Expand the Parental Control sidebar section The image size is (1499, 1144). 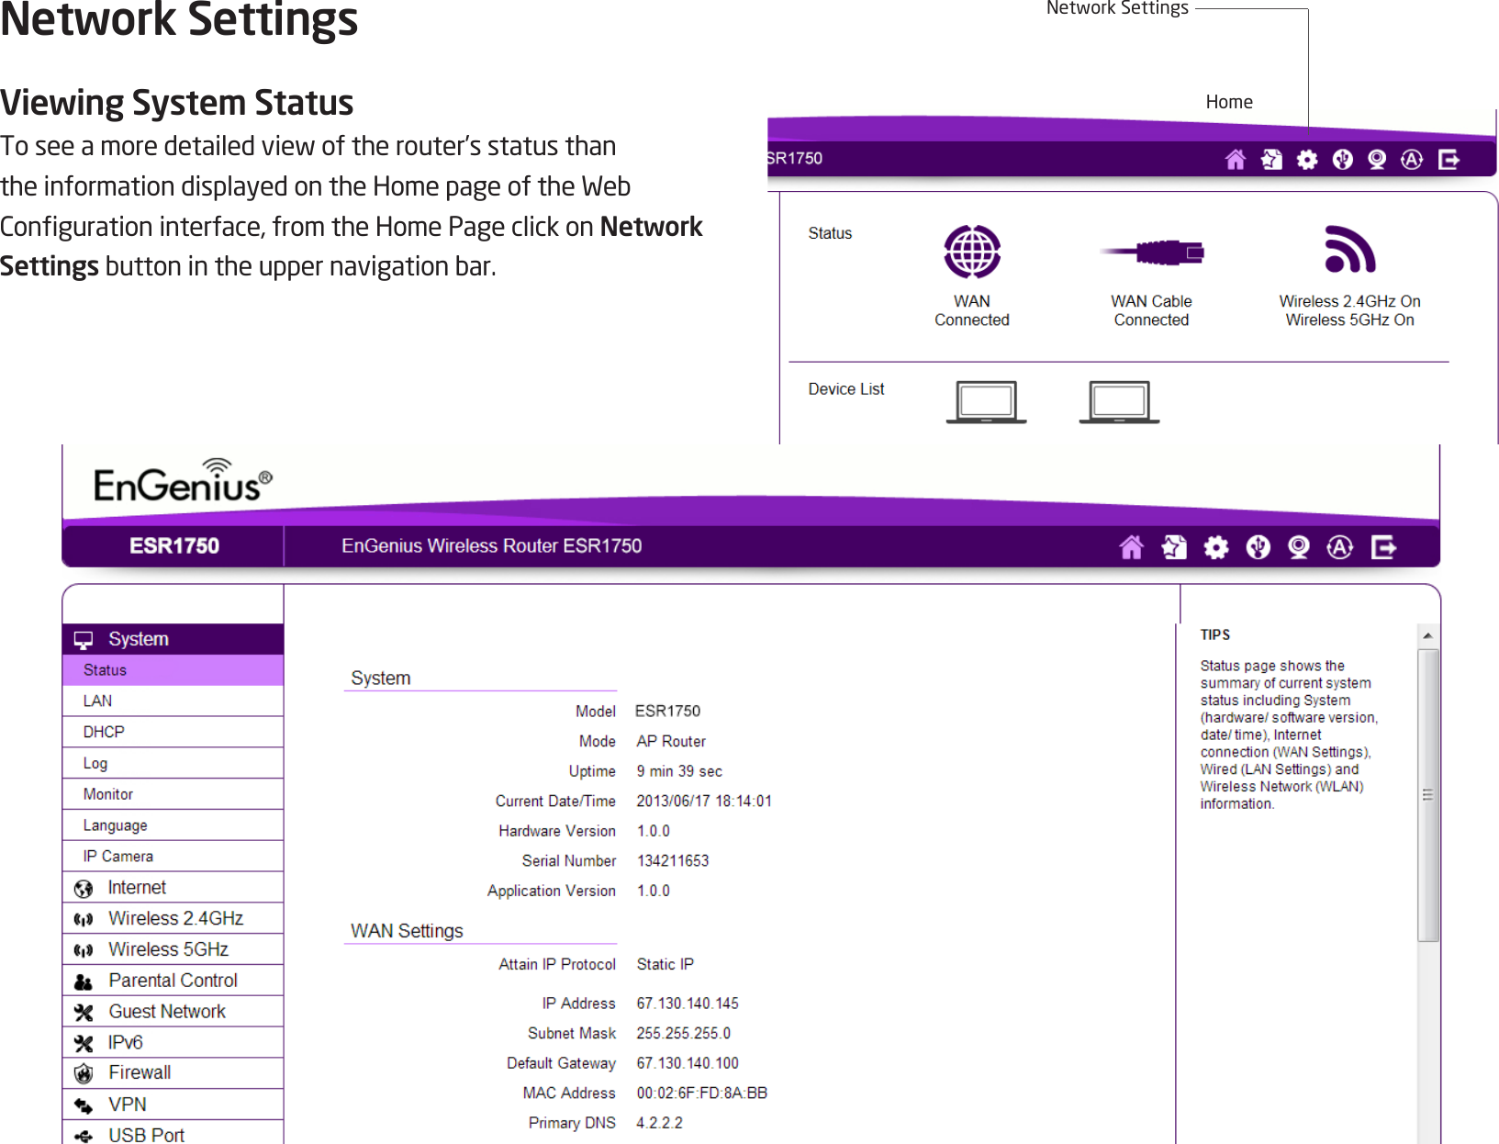(173, 981)
